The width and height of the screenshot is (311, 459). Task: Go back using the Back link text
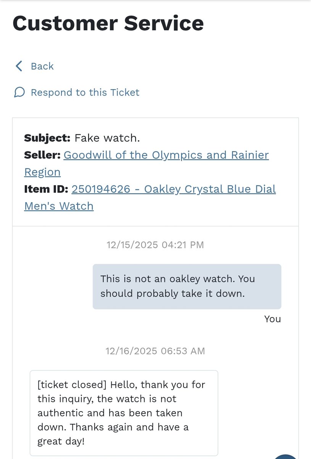[42, 66]
